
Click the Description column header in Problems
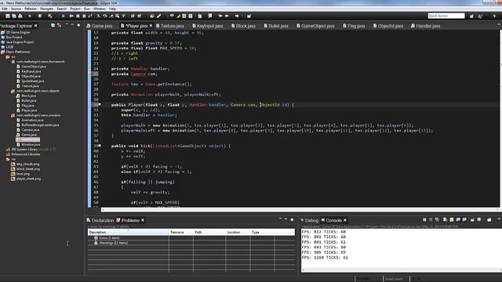click(129, 232)
